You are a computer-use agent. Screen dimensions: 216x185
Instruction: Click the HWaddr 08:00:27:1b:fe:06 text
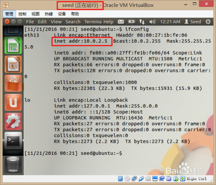point(152,35)
